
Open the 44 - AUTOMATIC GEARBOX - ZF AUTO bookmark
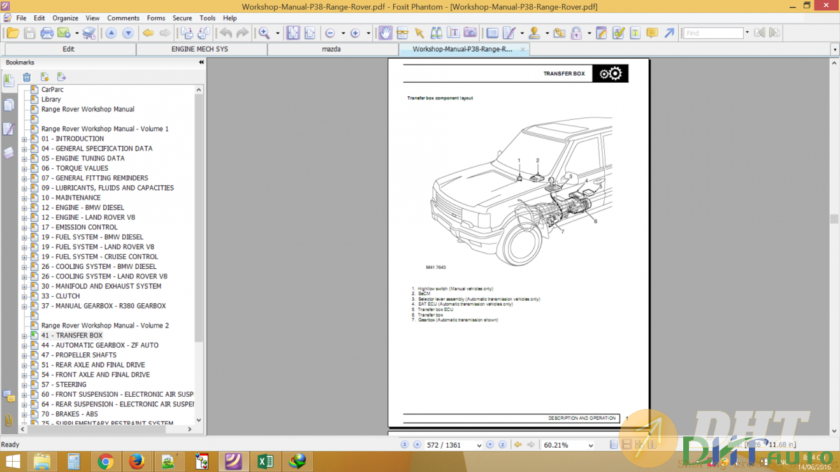100,345
